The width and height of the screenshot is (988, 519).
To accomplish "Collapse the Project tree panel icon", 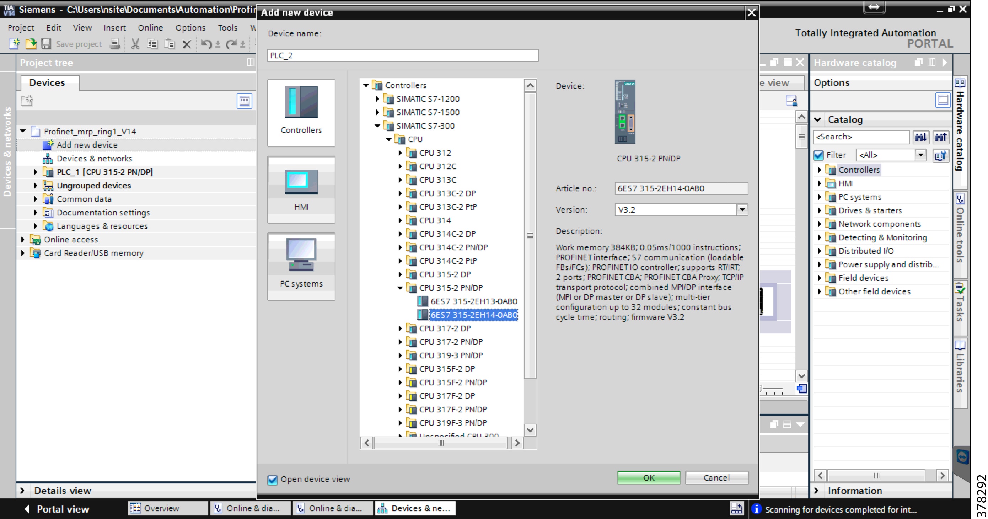I will coord(251,63).
